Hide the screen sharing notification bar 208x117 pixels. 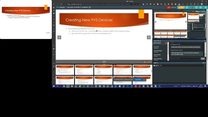coord(144,79)
